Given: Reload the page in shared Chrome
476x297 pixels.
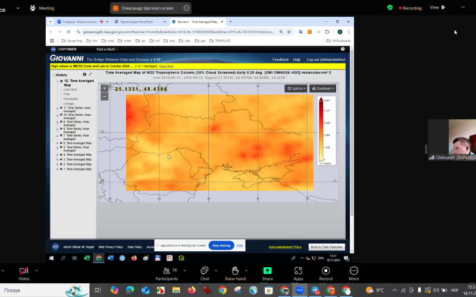Looking at the screenshot, I should tap(68, 32).
